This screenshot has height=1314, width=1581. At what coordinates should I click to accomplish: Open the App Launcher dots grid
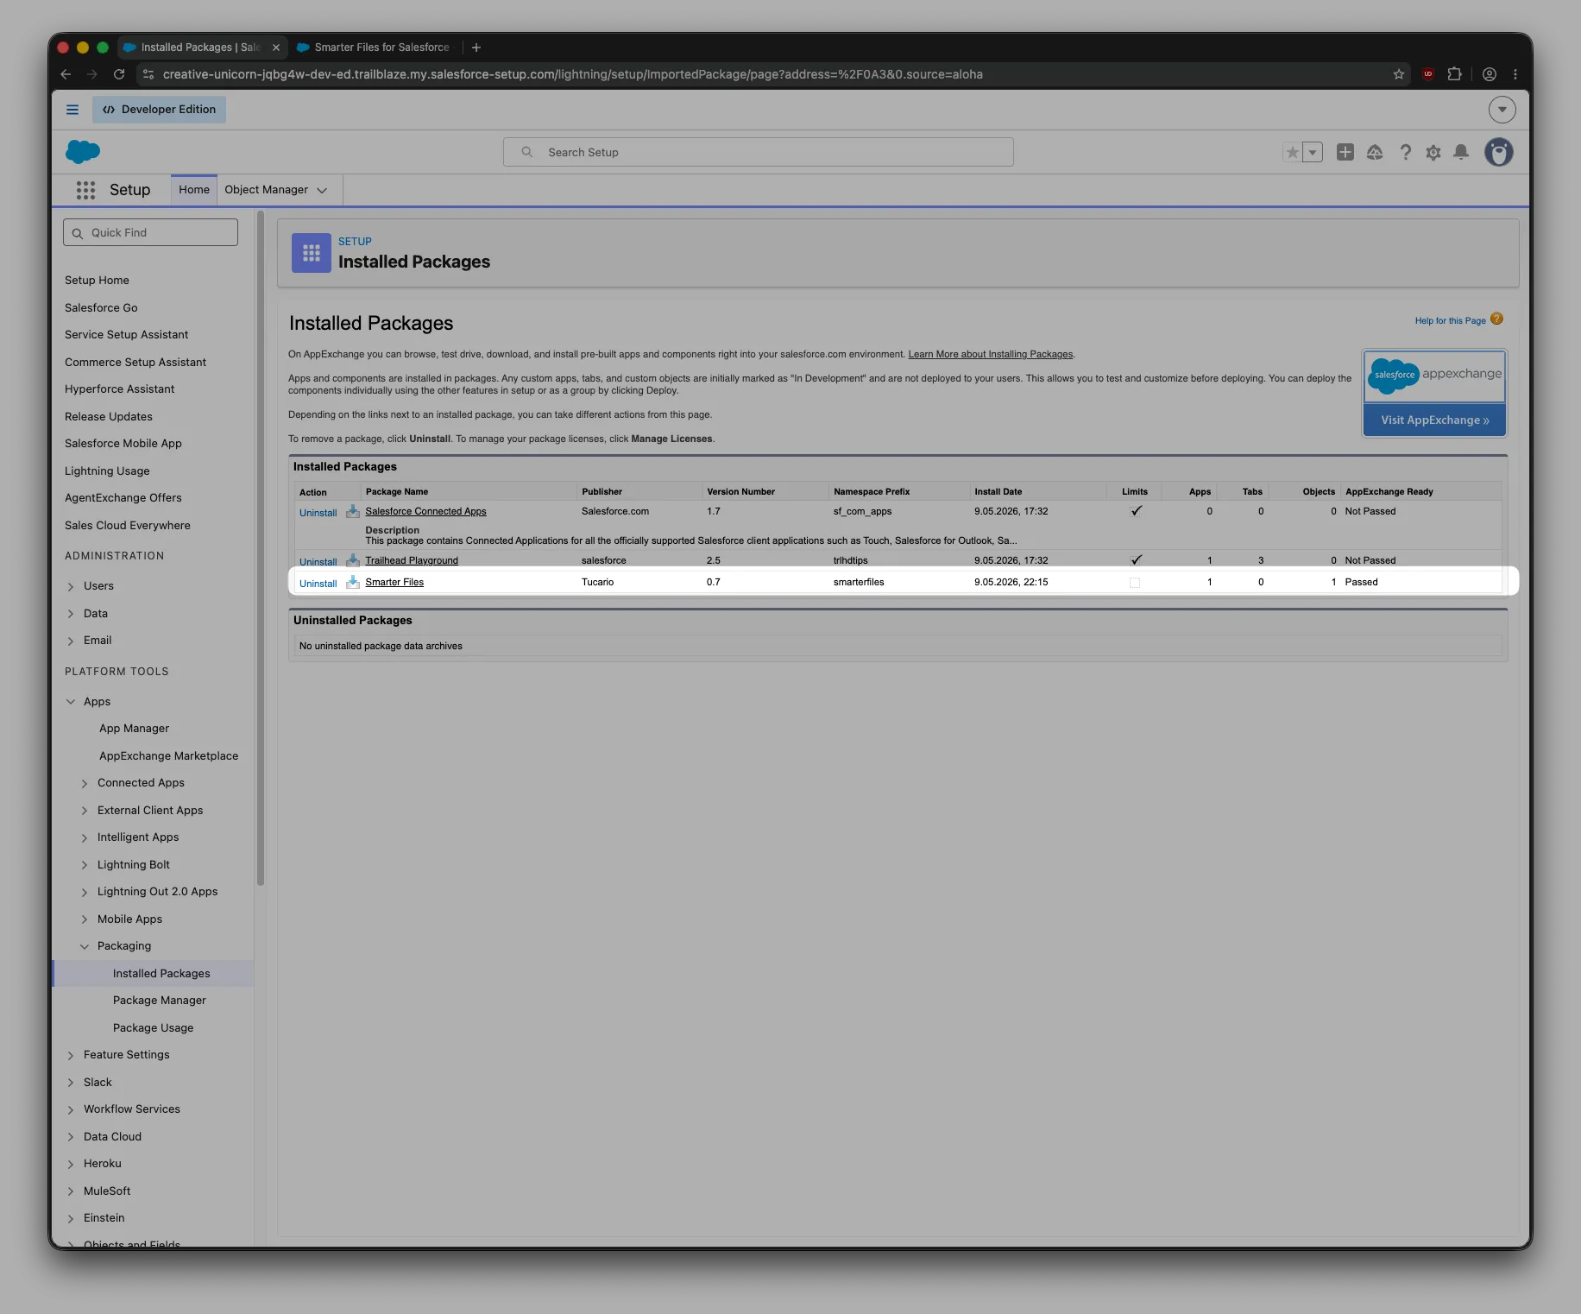coord(85,190)
